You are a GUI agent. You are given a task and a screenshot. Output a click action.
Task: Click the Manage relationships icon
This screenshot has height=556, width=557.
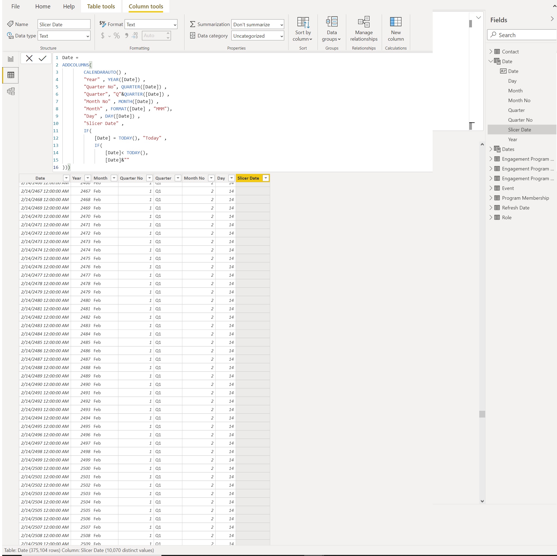[x=364, y=22]
